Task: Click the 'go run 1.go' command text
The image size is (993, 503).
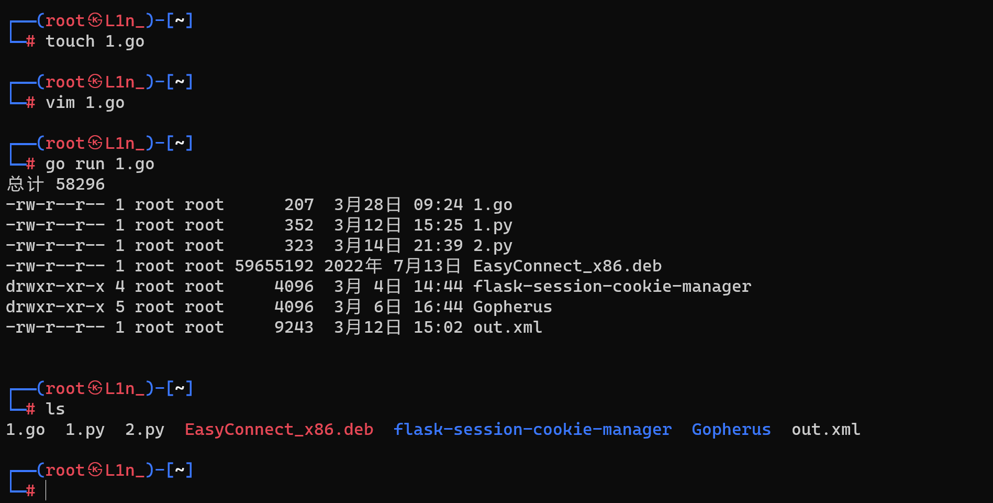Action: pyautogui.click(x=100, y=164)
